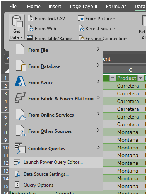The image size is (147, 195).
Task: Open the From Picture dropdown arrow
Action: 115,19
